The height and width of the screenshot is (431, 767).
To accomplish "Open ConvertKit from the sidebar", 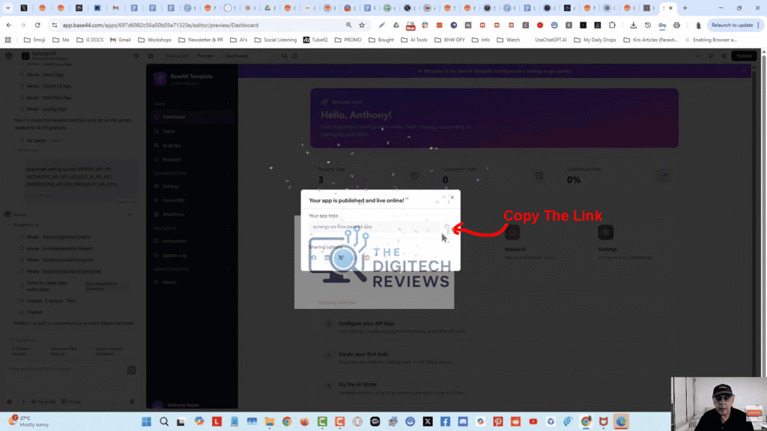I will [174, 200].
